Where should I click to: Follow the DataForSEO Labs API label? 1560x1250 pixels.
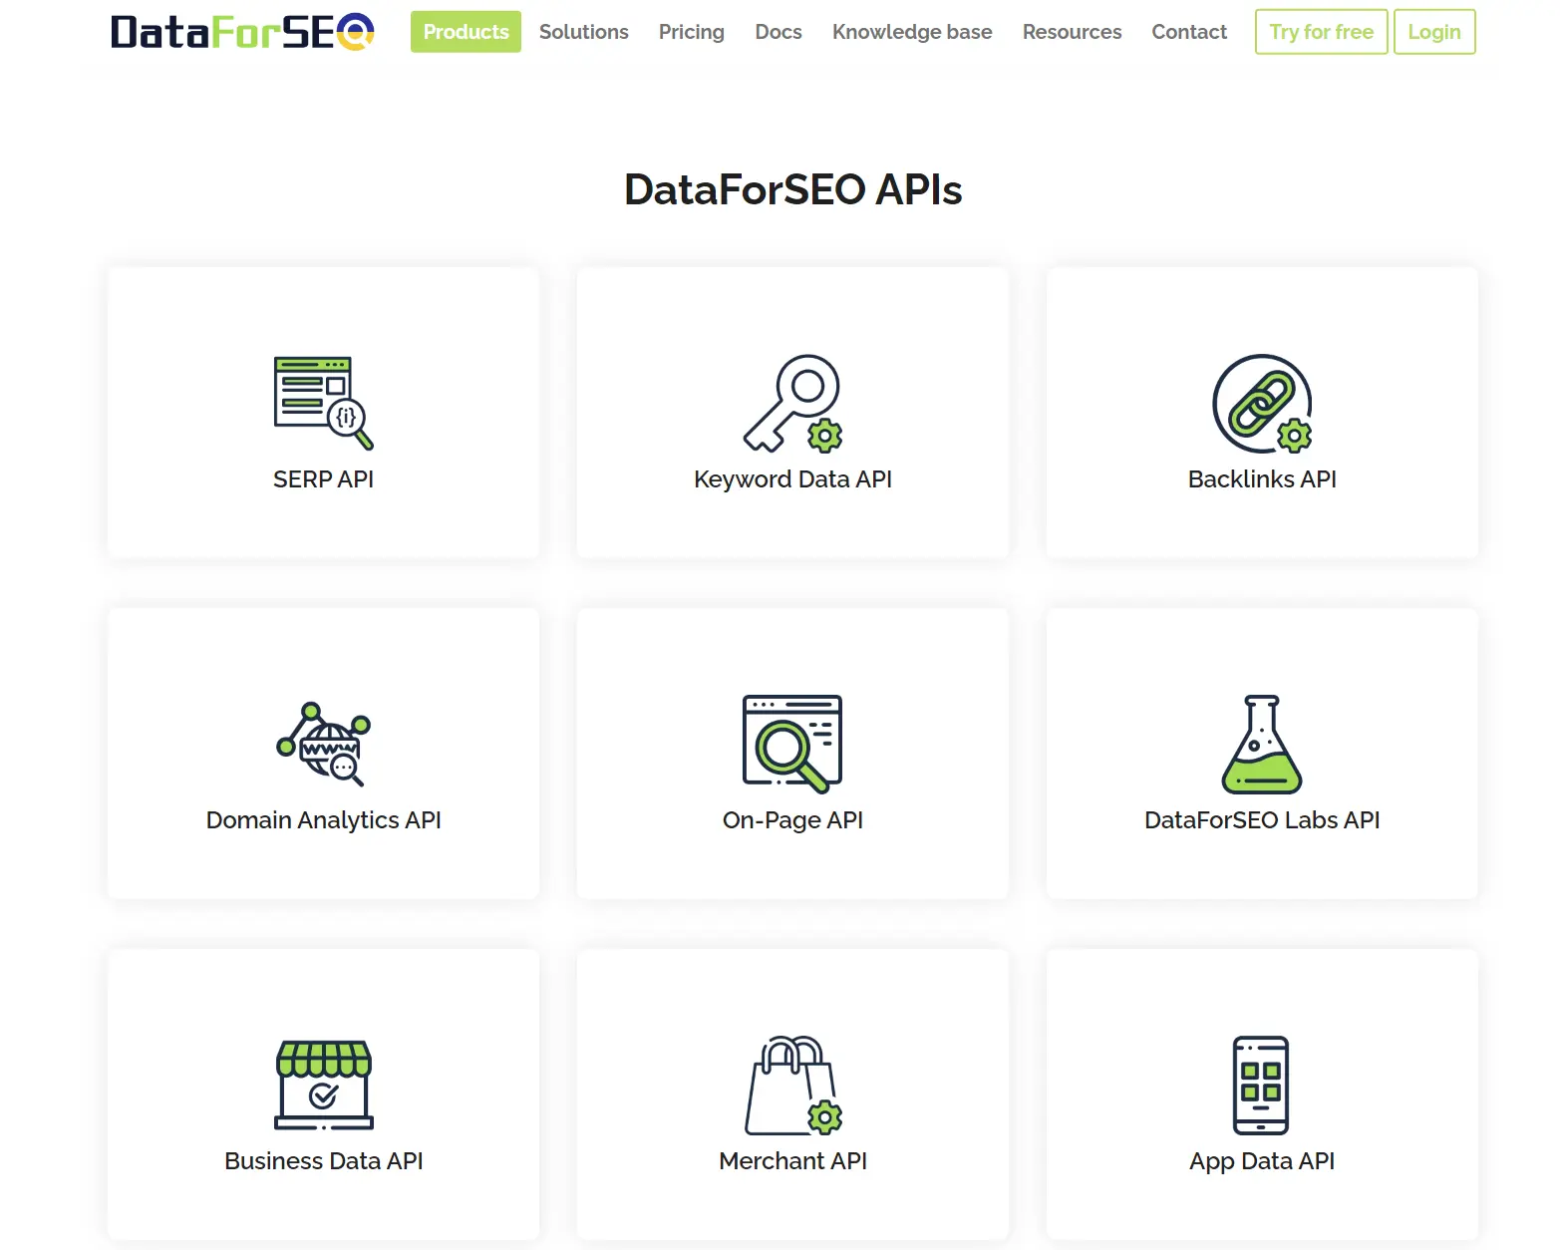[x=1262, y=820]
